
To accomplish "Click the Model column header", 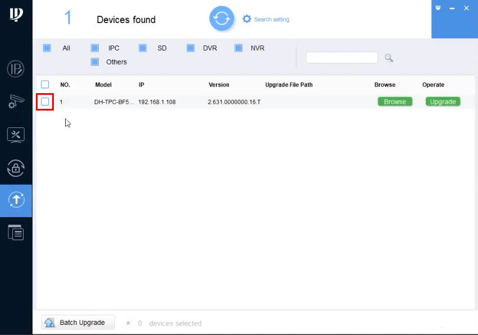I will click(103, 85).
